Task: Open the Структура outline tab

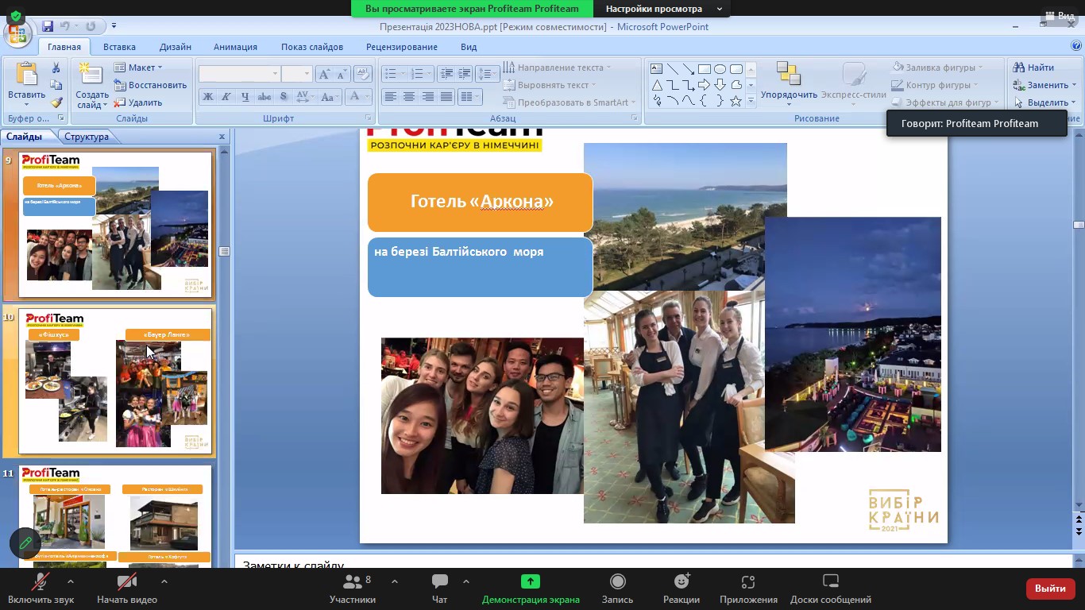Action: pos(87,137)
